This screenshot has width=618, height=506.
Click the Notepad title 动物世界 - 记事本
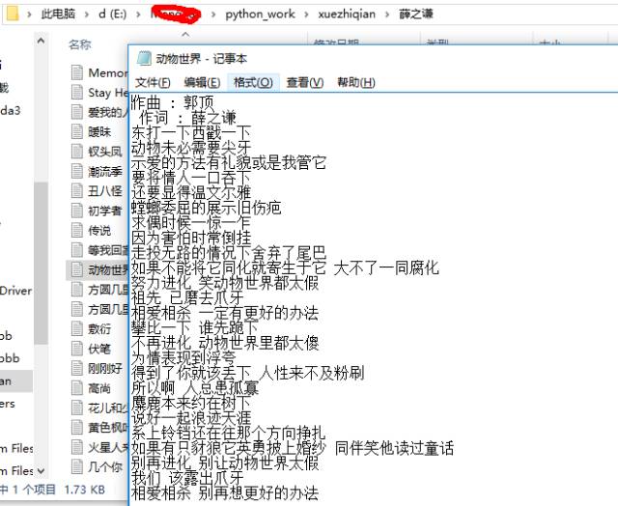tap(202, 59)
